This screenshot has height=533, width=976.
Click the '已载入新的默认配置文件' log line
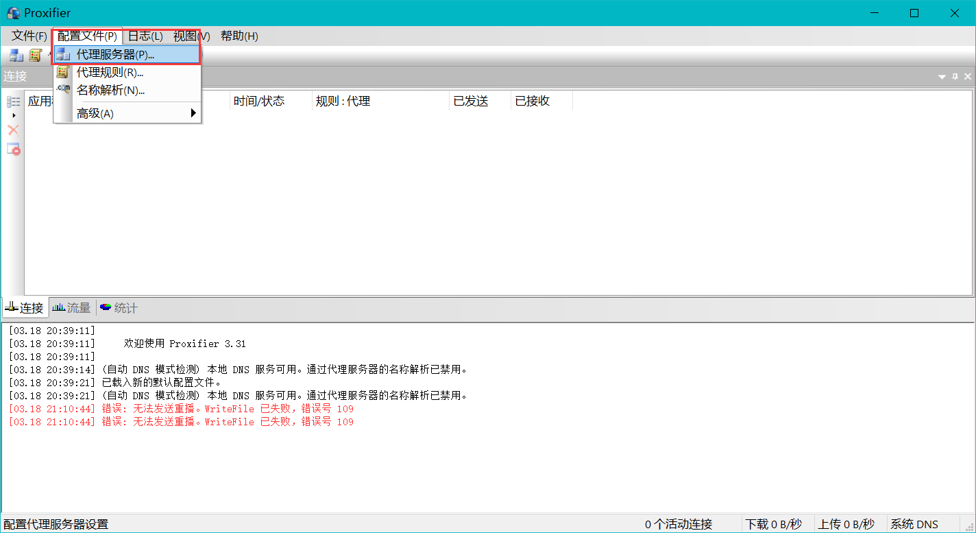(x=115, y=383)
